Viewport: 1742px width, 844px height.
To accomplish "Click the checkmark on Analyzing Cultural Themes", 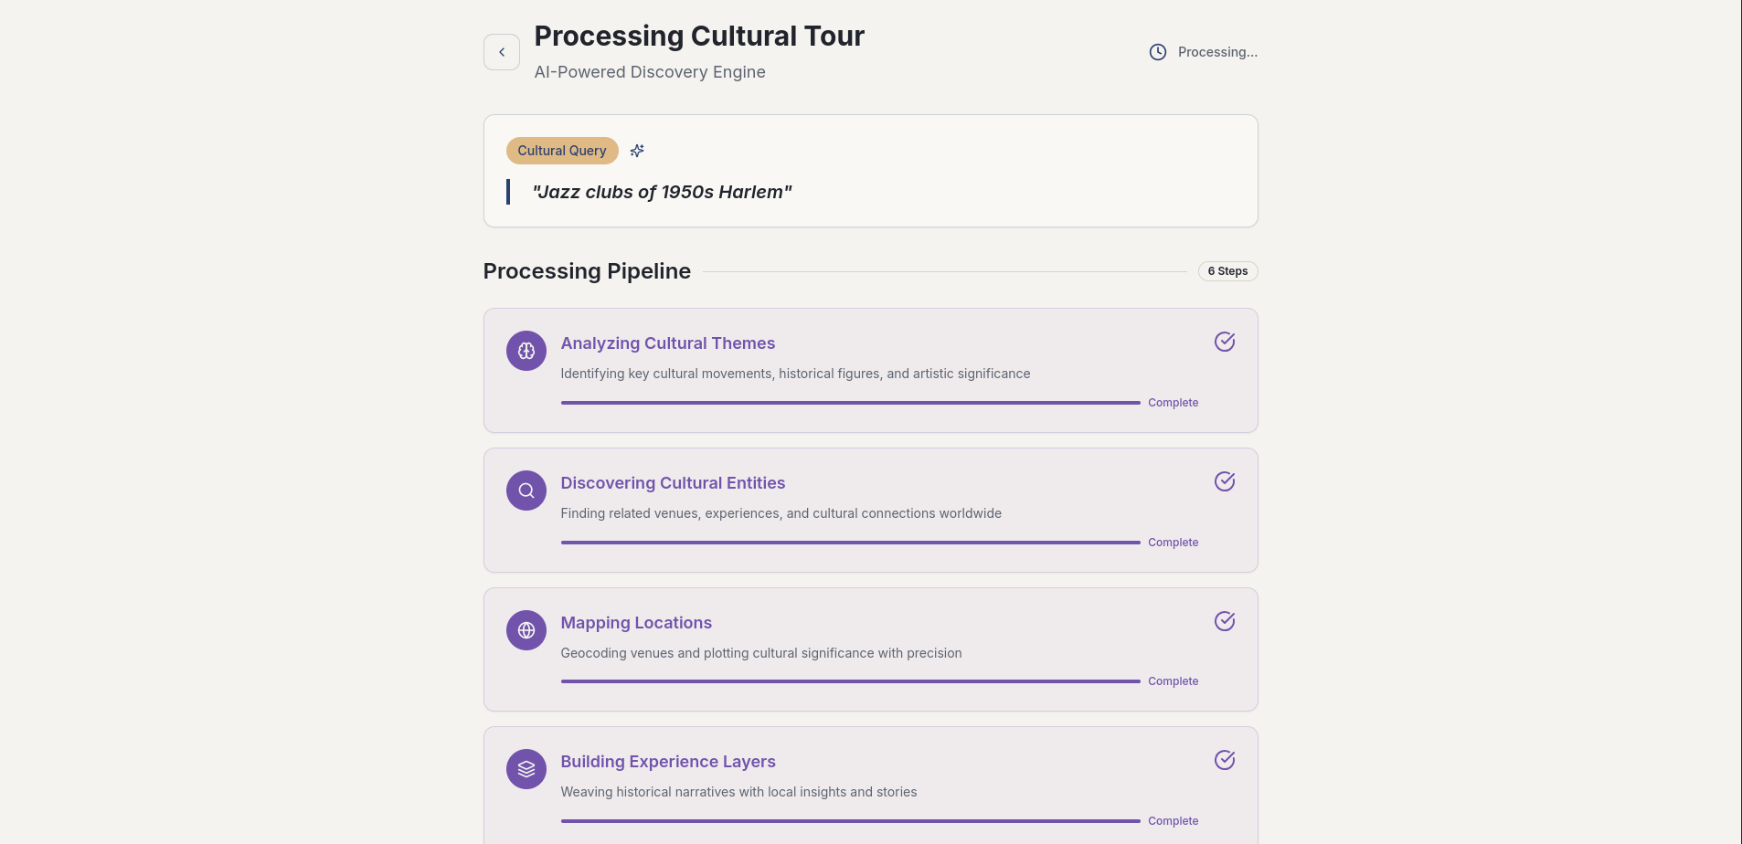I will point(1225,342).
